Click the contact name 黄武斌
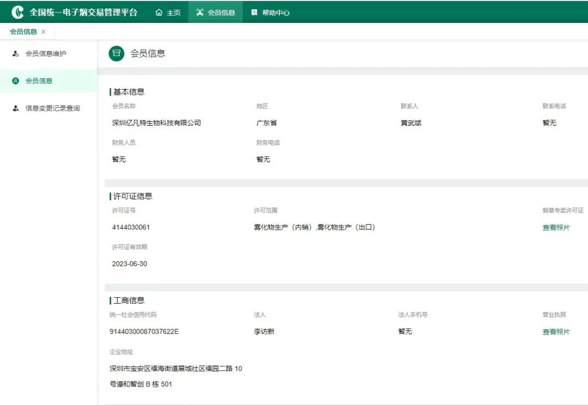Screen dimensions: 588x405 (411, 123)
